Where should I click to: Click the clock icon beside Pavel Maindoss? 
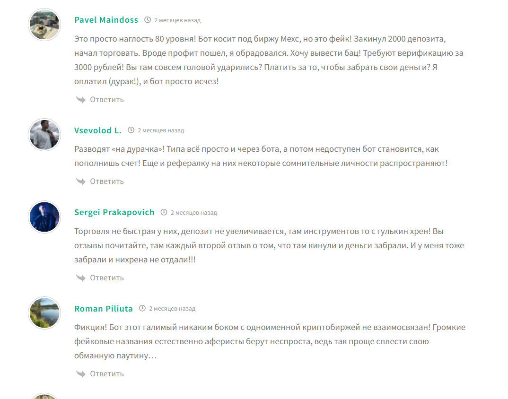pos(148,20)
